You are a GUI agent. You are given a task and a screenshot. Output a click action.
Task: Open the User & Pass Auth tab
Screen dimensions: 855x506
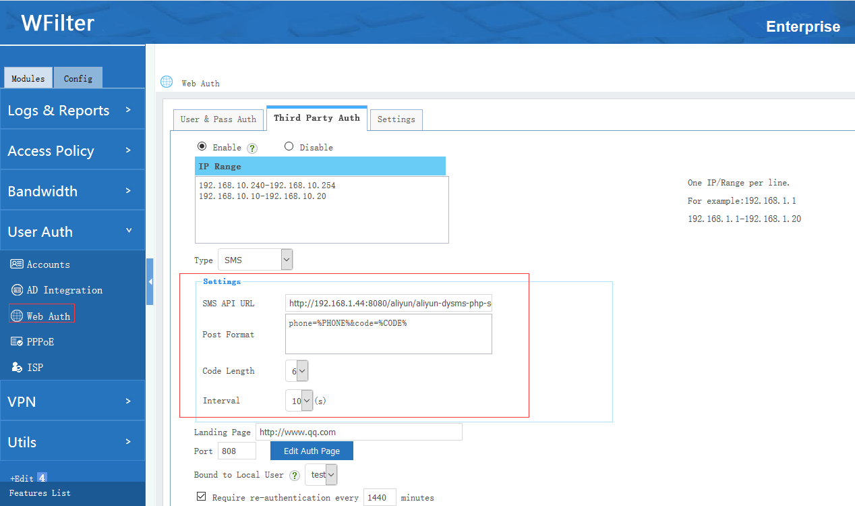pos(218,119)
